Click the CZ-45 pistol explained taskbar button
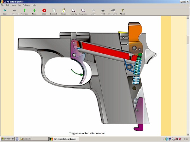Image resolution: width=190 pixels, height=142 pixels. point(64,139)
